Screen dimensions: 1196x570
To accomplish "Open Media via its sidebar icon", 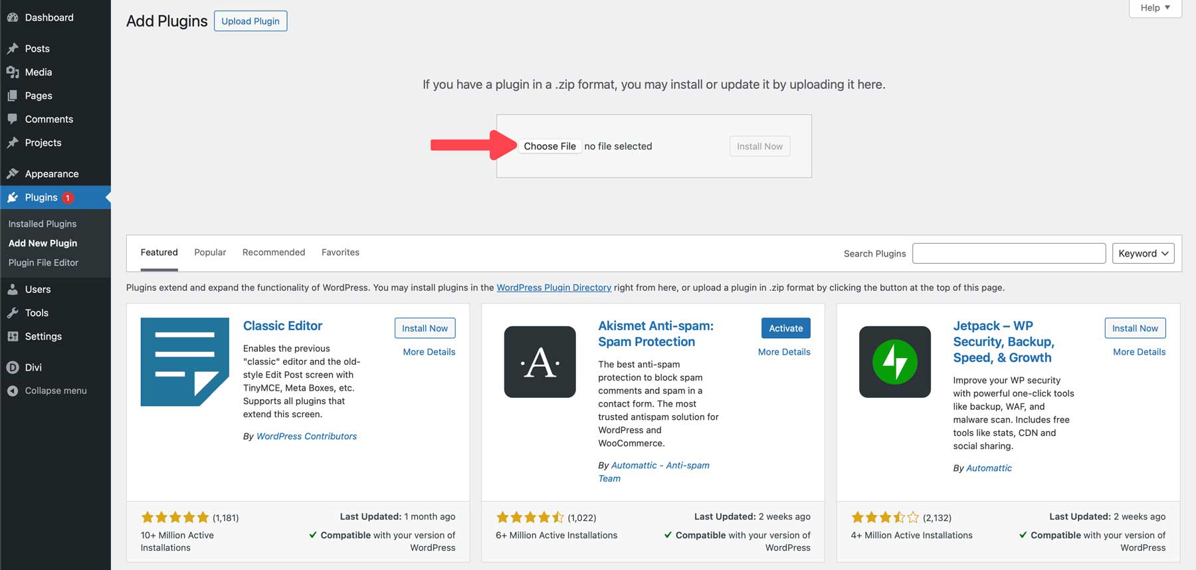I will 13,72.
